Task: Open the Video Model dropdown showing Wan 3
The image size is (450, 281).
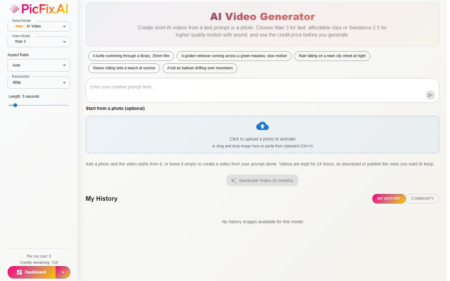Action: coord(39,42)
